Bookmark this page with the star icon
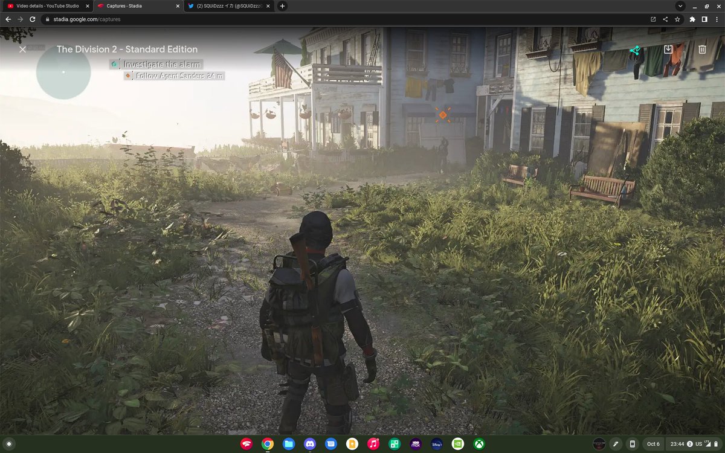The width and height of the screenshot is (725, 453). click(x=677, y=19)
